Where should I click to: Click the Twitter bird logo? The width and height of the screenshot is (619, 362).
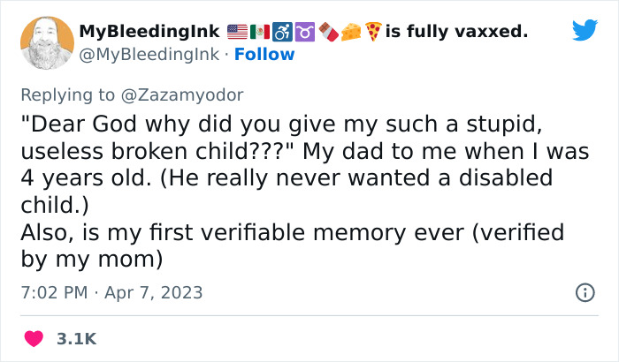tap(585, 31)
